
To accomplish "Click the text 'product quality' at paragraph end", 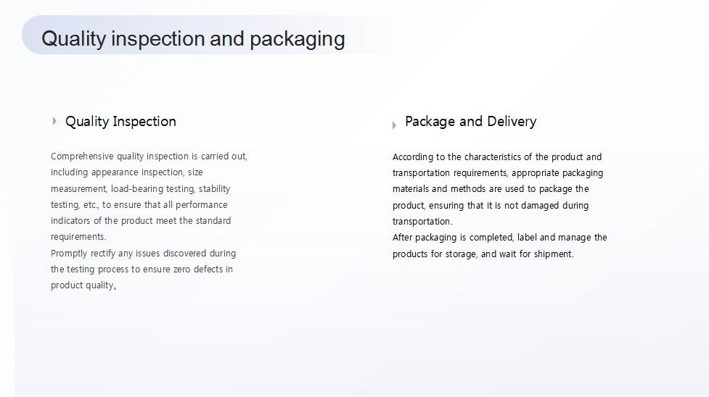I will (x=83, y=285).
